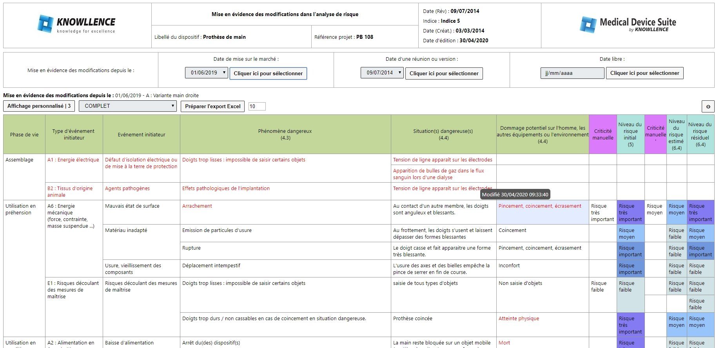Click the Knowllence logo
Viewport: 717px width, 348px height.
click(x=77, y=24)
